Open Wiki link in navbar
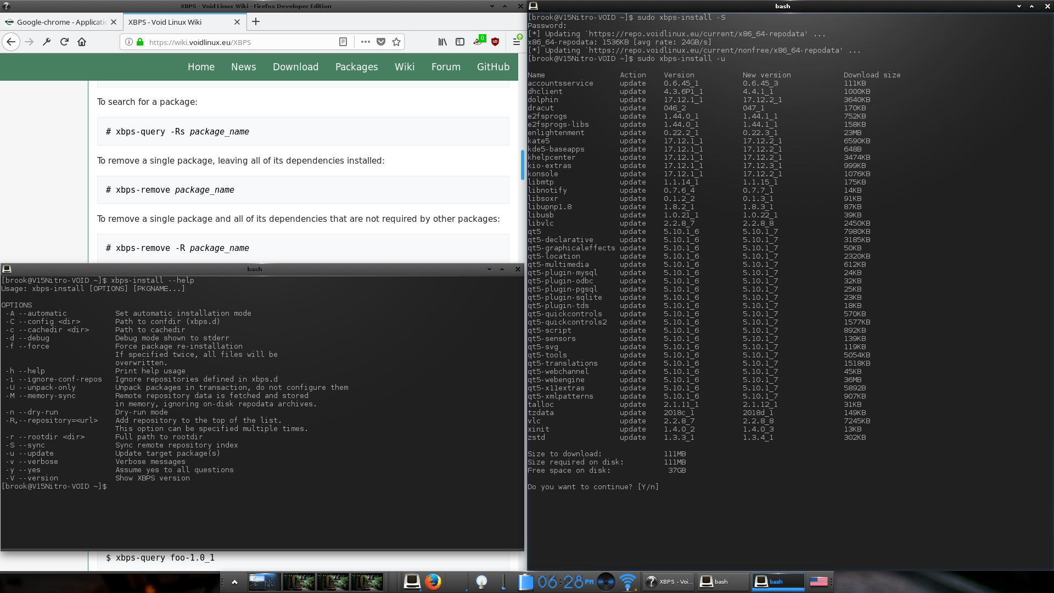Screen dimensions: 1054x593 (404, 67)
